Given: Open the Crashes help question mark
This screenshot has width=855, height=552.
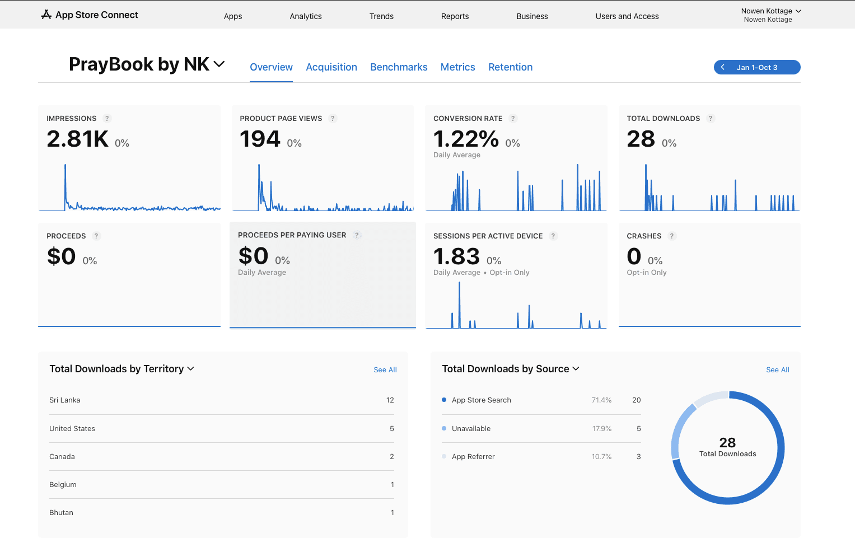Looking at the screenshot, I should pos(672,236).
